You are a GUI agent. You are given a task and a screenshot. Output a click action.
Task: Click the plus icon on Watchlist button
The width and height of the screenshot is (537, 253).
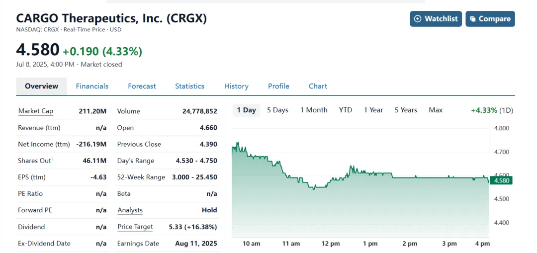coord(418,19)
